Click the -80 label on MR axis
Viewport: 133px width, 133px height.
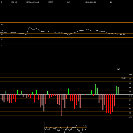coord(130,113)
